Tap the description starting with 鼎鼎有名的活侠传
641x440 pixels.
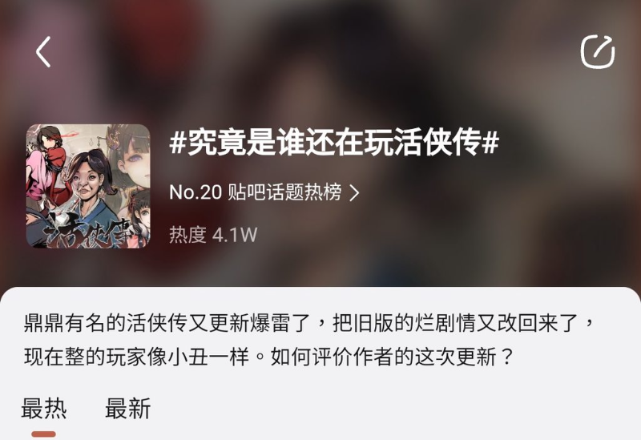(308, 341)
